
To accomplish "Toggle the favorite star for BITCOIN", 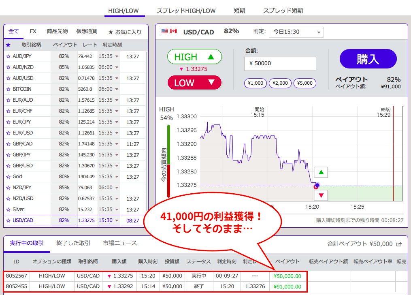I will coord(8,89).
